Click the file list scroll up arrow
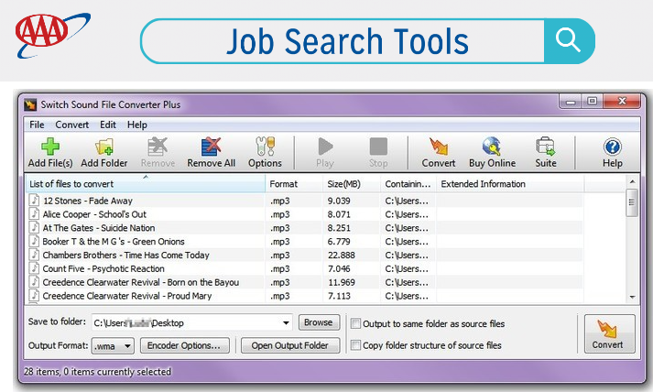 632,181
